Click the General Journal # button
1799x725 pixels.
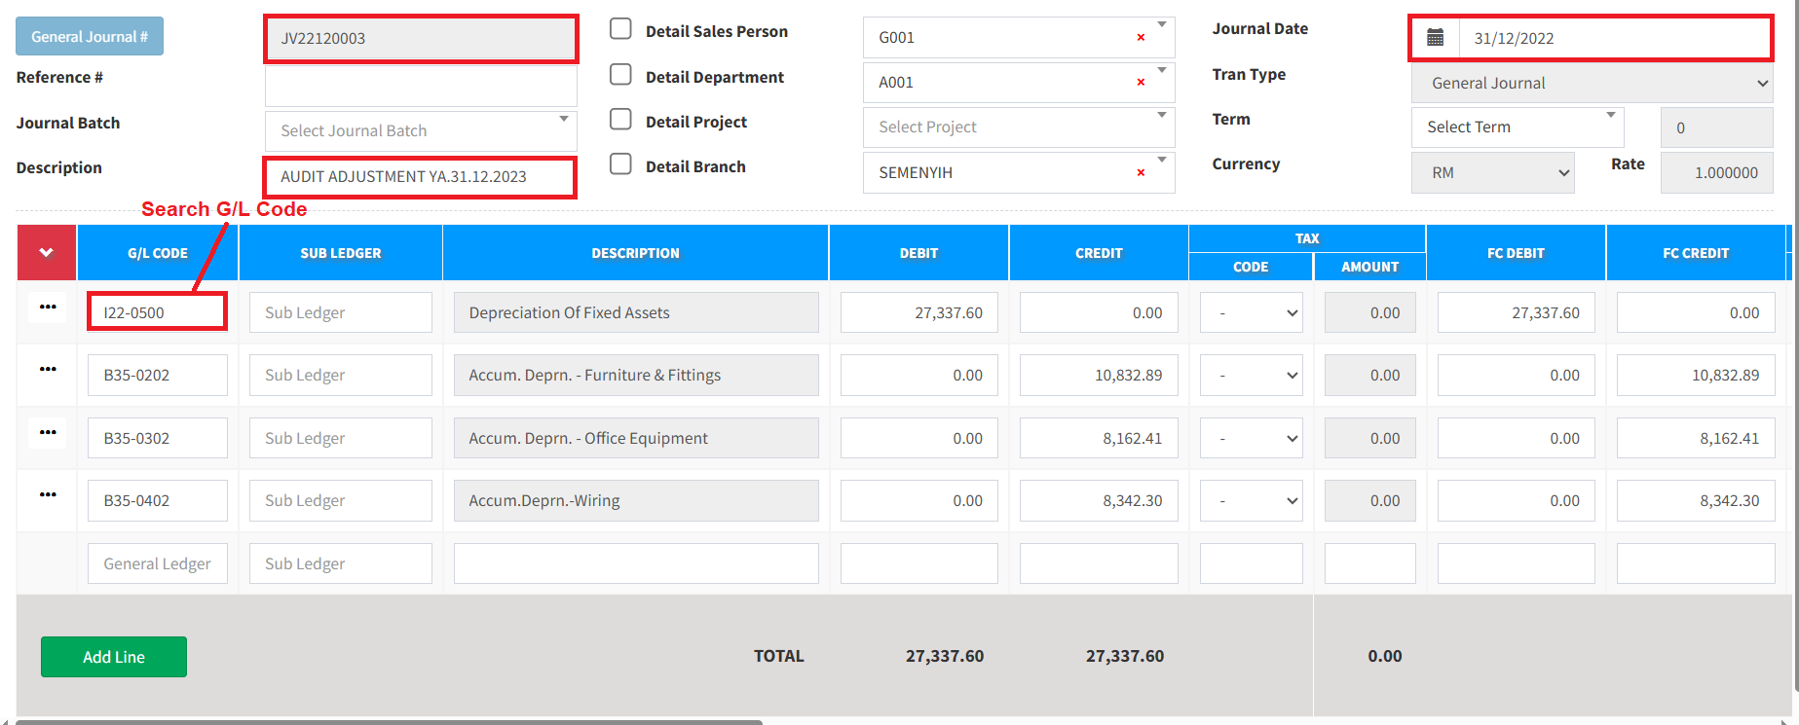click(90, 37)
